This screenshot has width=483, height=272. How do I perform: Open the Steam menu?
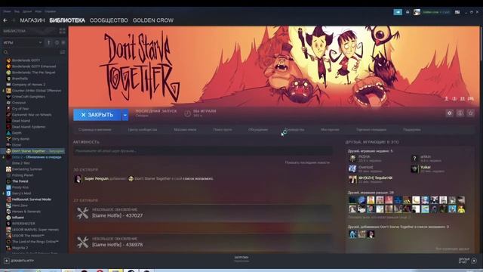(7, 11)
